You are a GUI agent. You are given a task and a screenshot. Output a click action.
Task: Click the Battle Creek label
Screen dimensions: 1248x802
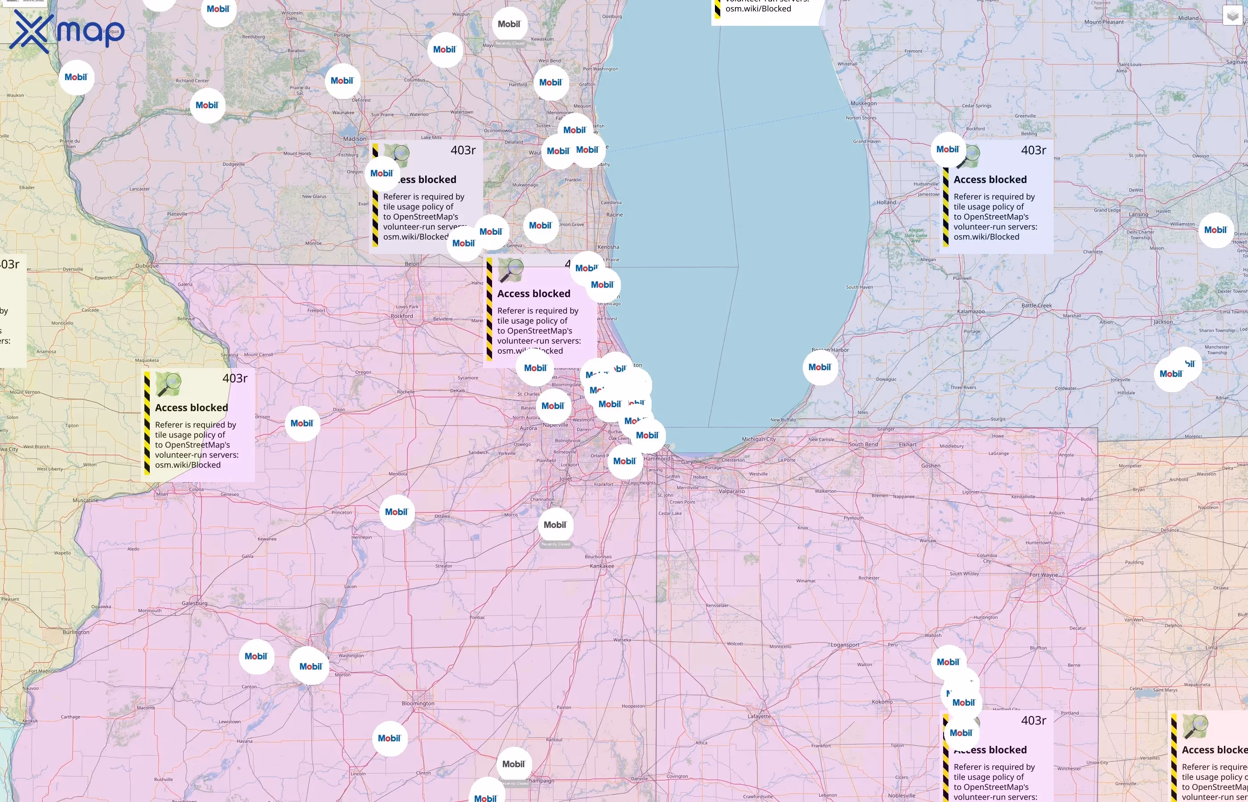click(1037, 306)
